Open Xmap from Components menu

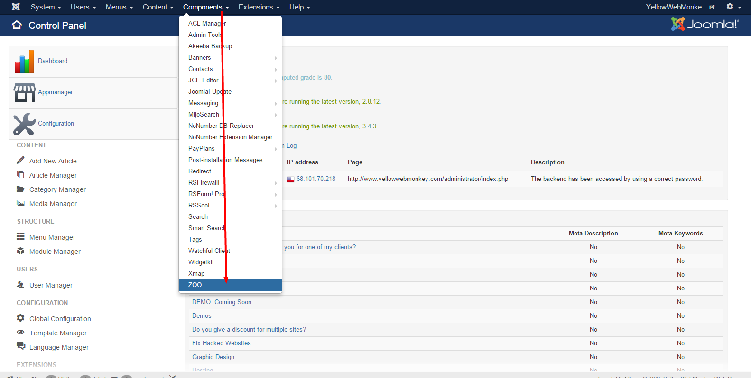230,273
